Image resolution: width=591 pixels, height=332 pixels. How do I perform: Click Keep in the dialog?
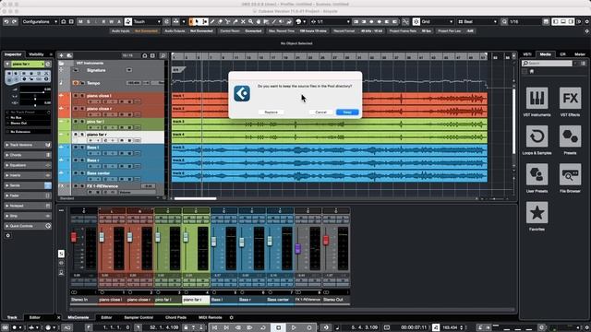pos(347,113)
